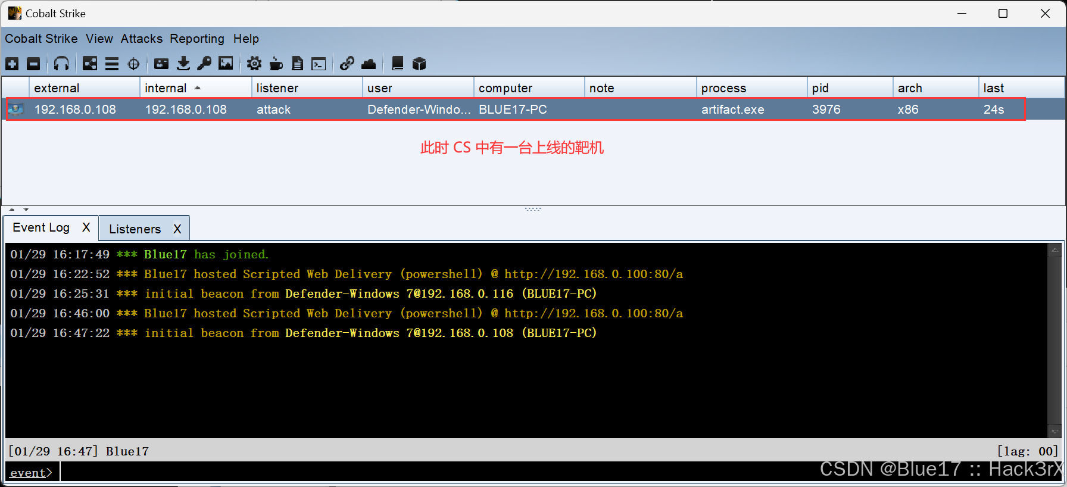The width and height of the screenshot is (1067, 487).
Task: Open downloaded files via download arrow icon
Action: 183,64
